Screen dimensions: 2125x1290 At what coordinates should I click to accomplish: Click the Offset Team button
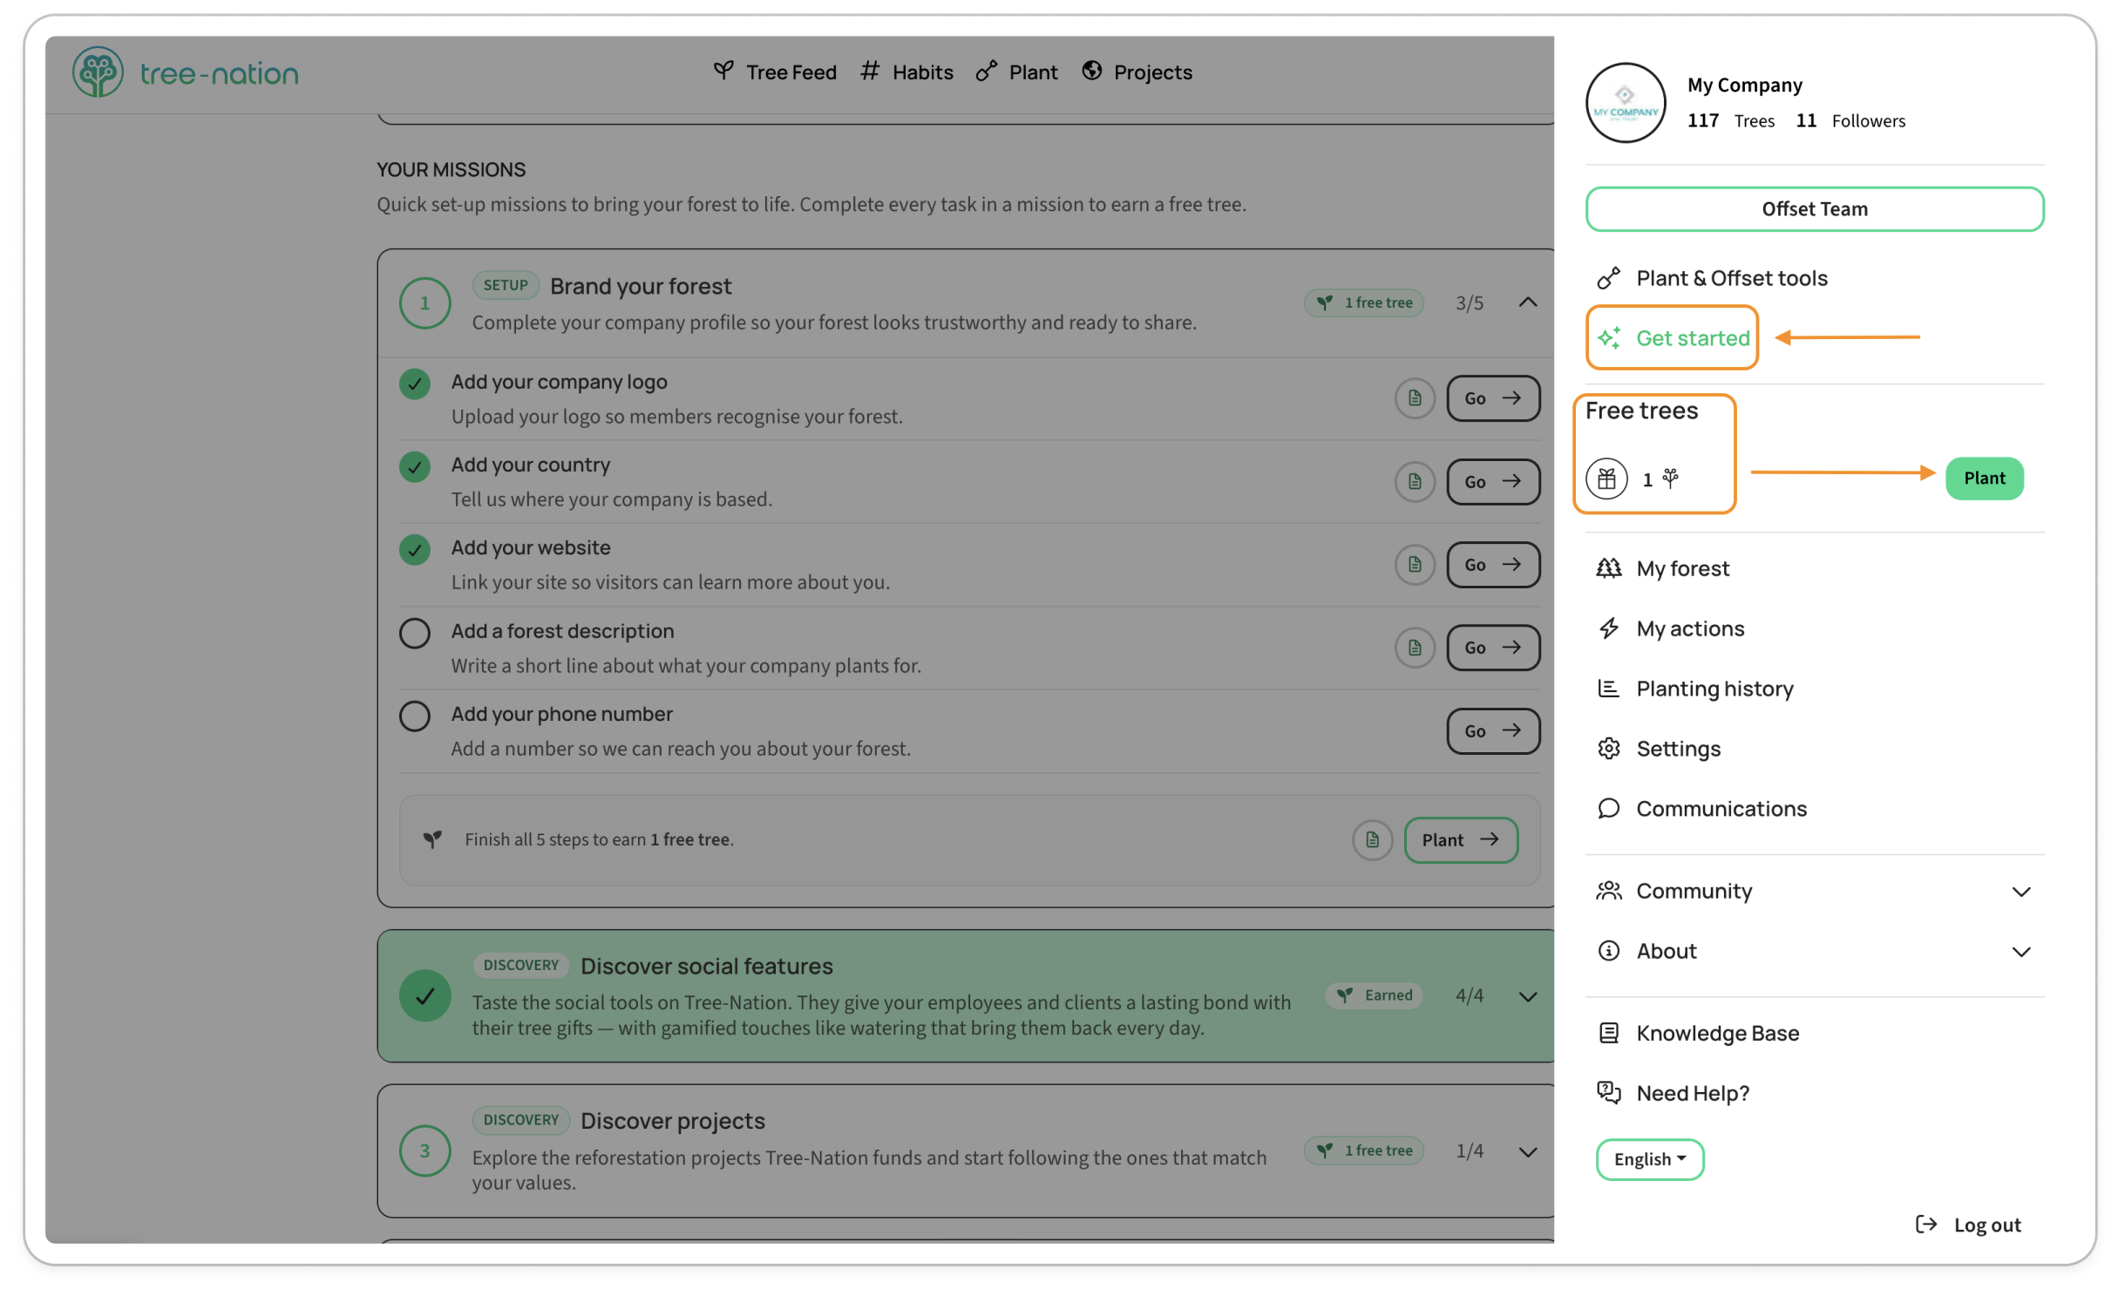pyautogui.click(x=1814, y=209)
